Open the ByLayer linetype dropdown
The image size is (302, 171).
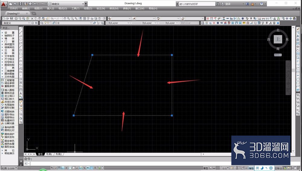(x=144, y=23)
